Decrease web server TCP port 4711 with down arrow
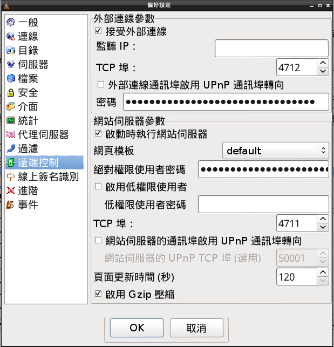 tap(323, 227)
